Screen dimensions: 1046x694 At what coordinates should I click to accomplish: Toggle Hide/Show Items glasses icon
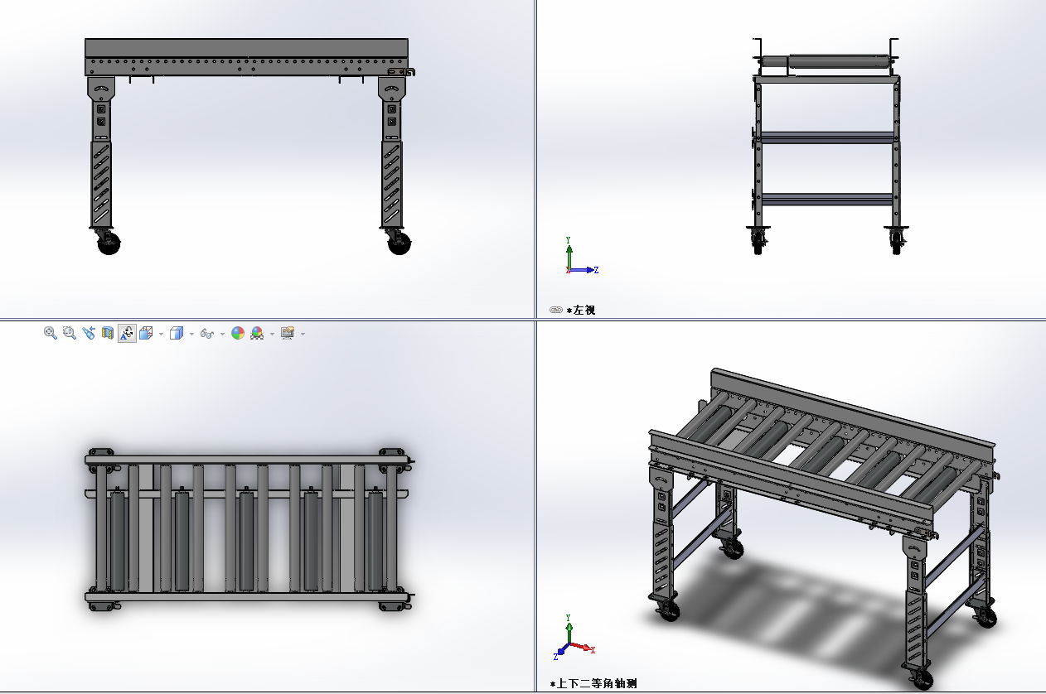[x=207, y=334]
